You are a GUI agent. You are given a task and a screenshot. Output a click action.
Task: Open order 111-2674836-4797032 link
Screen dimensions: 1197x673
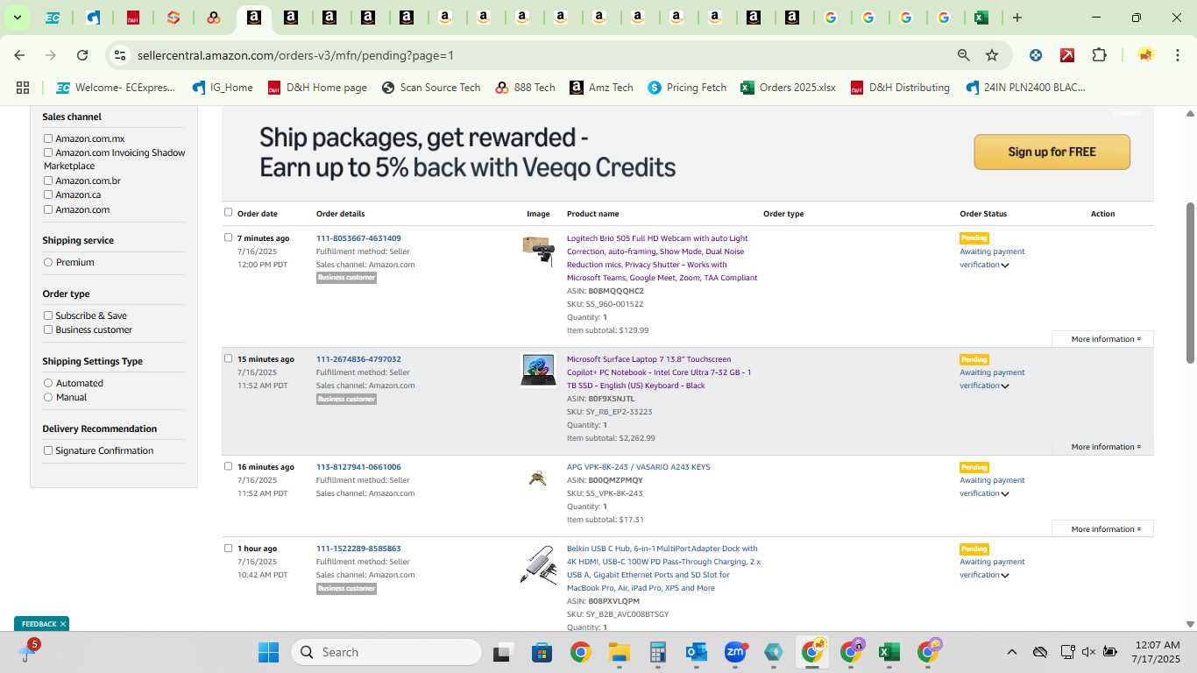point(358,359)
